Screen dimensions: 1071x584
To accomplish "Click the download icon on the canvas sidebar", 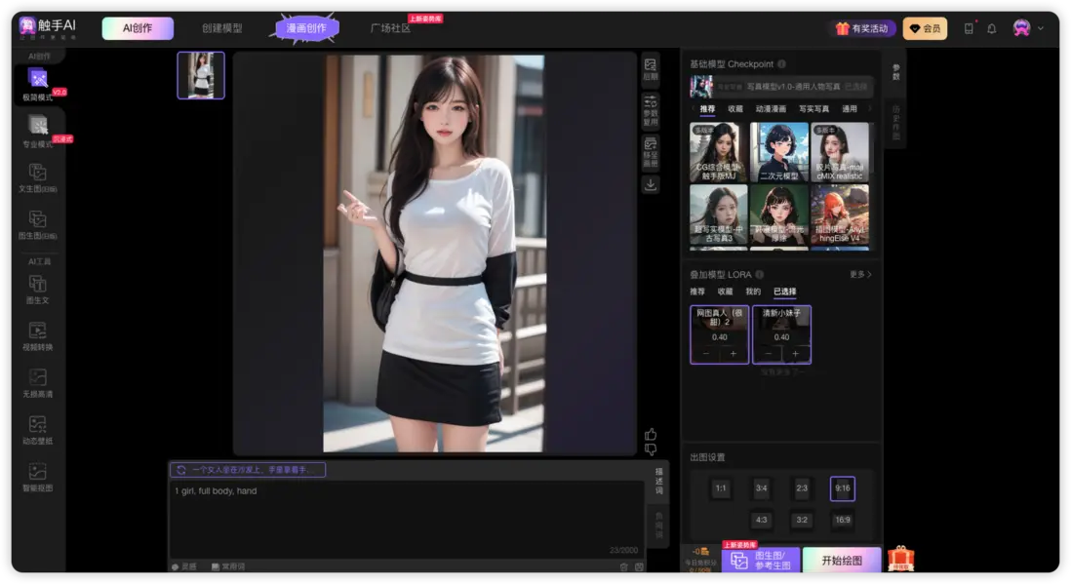I will pos(650,183).
